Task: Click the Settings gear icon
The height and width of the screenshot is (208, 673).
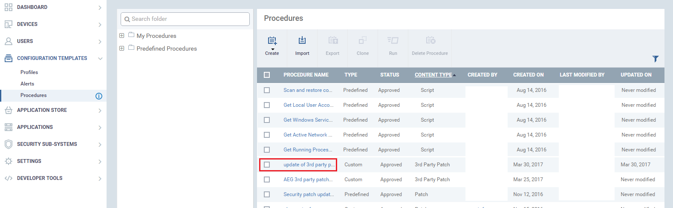Action: coord(8,161)
